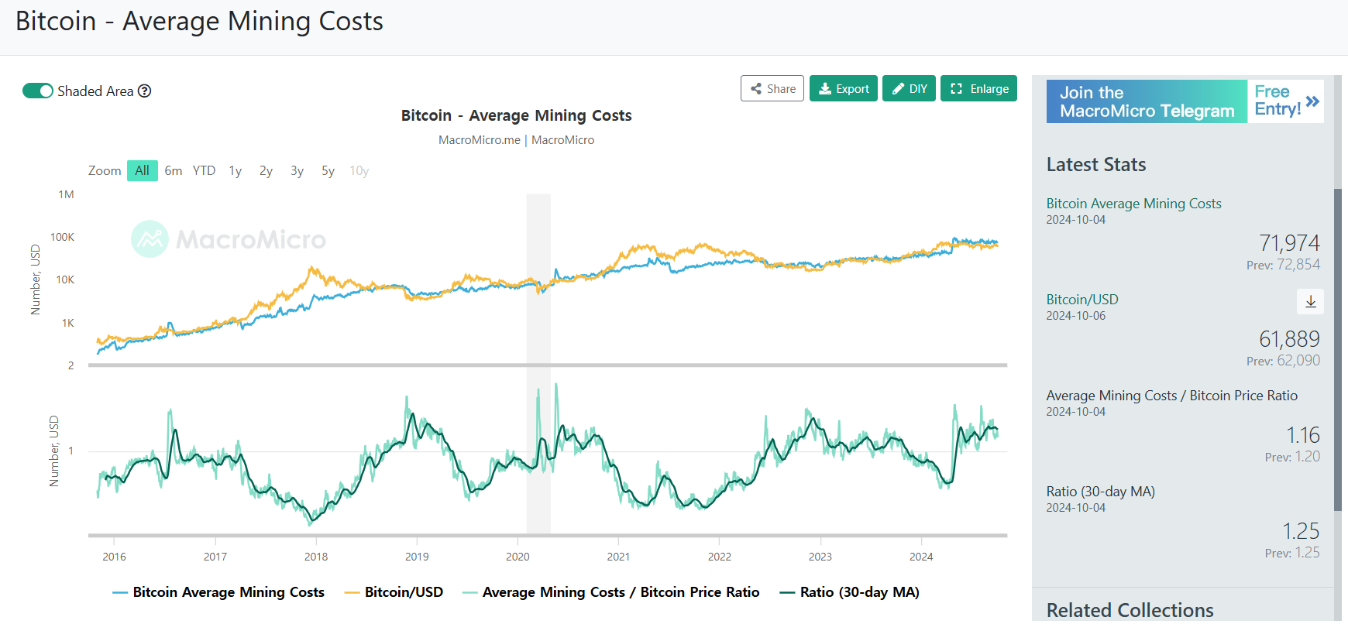
Task: Click the Share button
Action: [x=772, y=89]
